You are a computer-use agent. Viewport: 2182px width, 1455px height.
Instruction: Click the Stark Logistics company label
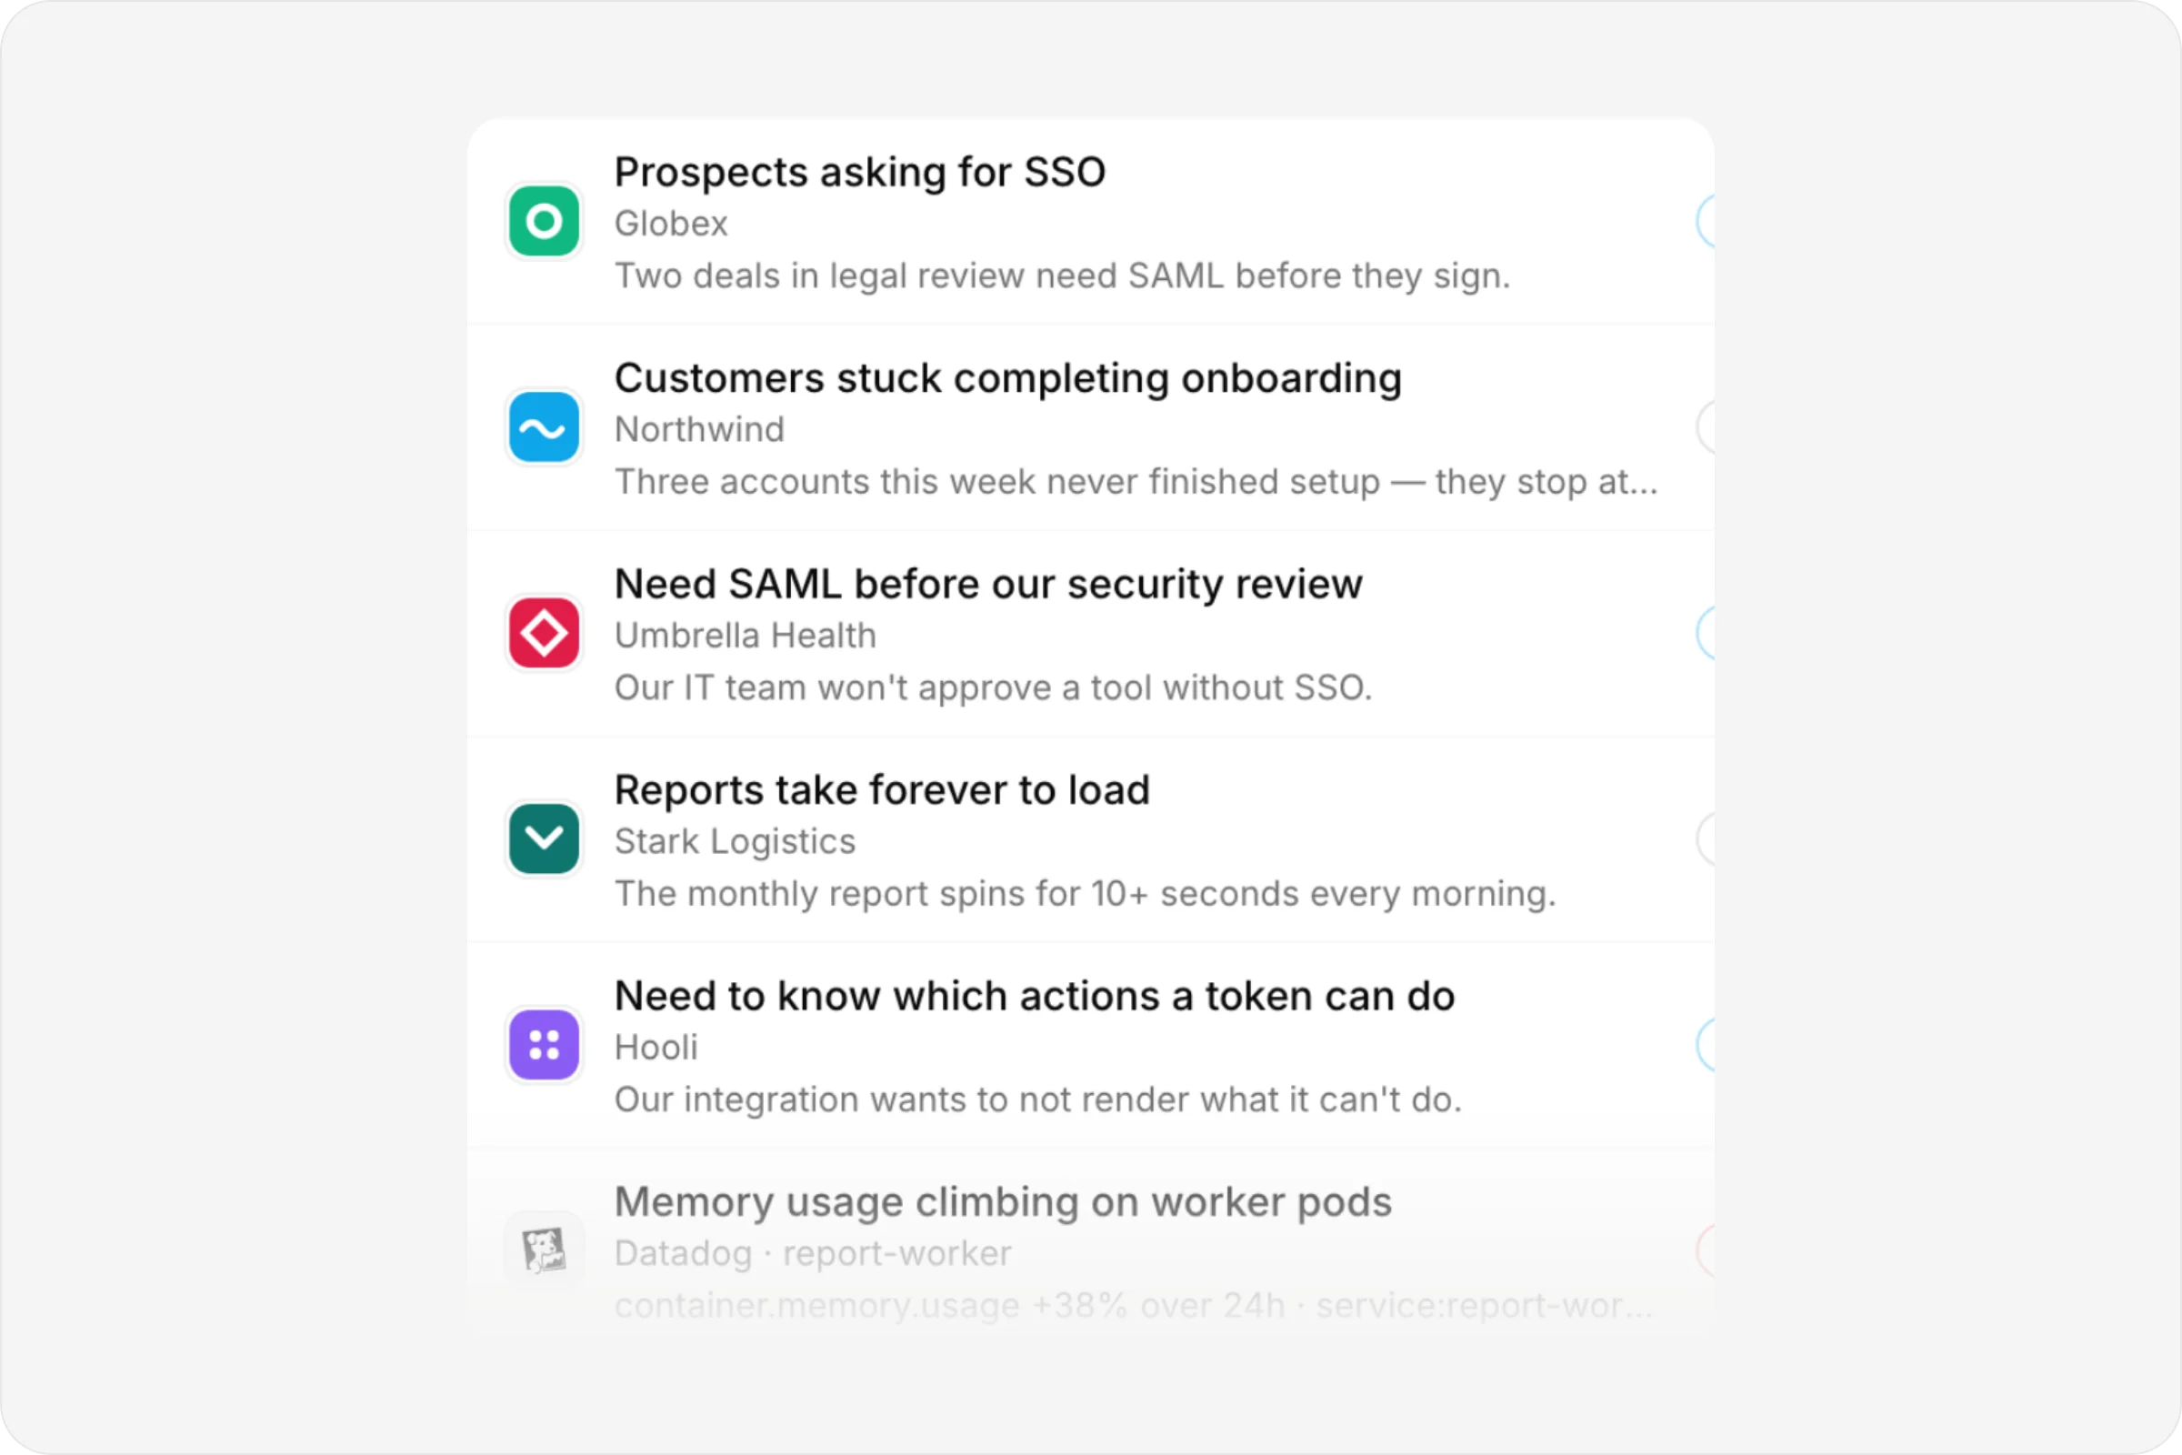click(735, 842)
